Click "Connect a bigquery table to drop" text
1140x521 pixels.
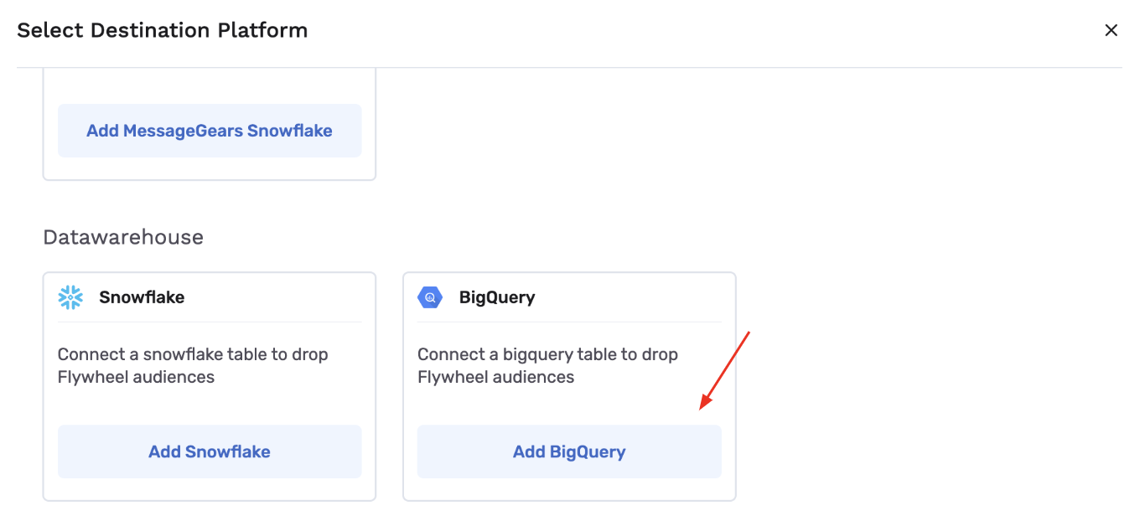[x=547, y=354]
